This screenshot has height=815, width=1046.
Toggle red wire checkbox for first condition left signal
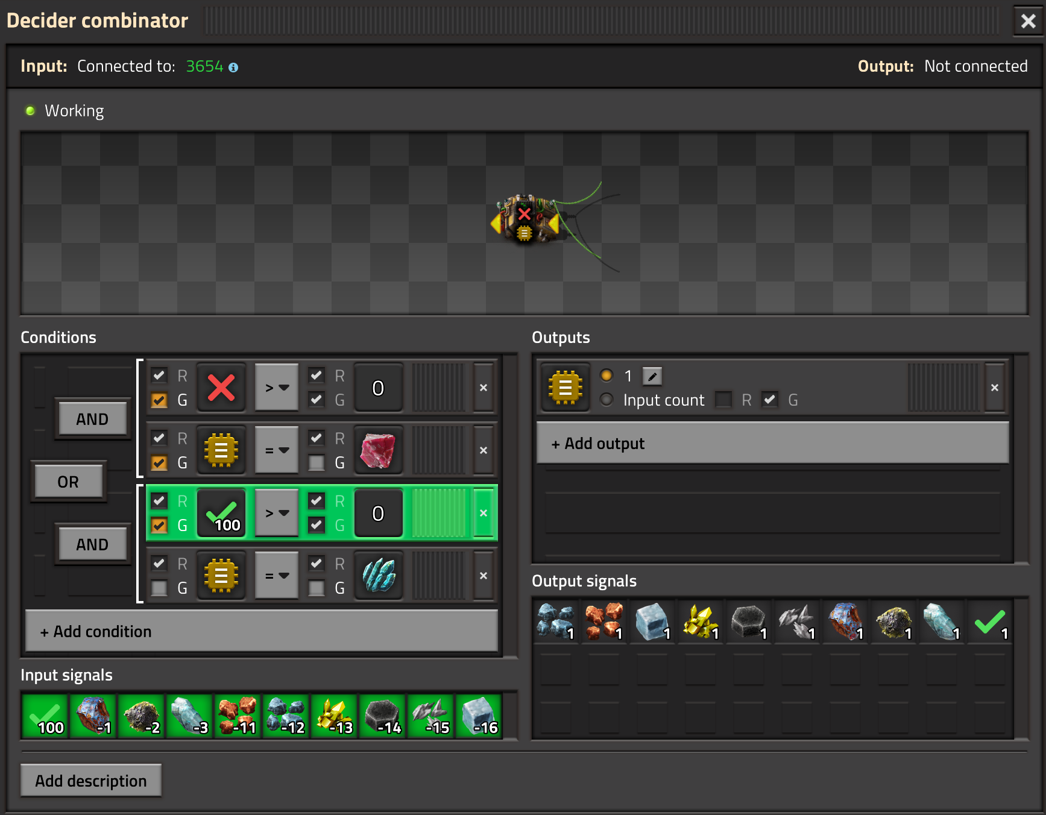(159, 376)
